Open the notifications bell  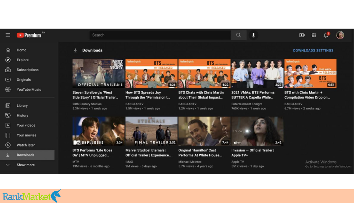pos(326,35)
